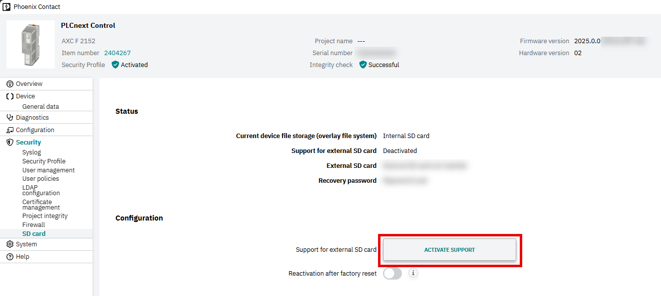661x296 pixels.
Task: Click the Diagnostics stethoscope icon
Action: (10, 118)
